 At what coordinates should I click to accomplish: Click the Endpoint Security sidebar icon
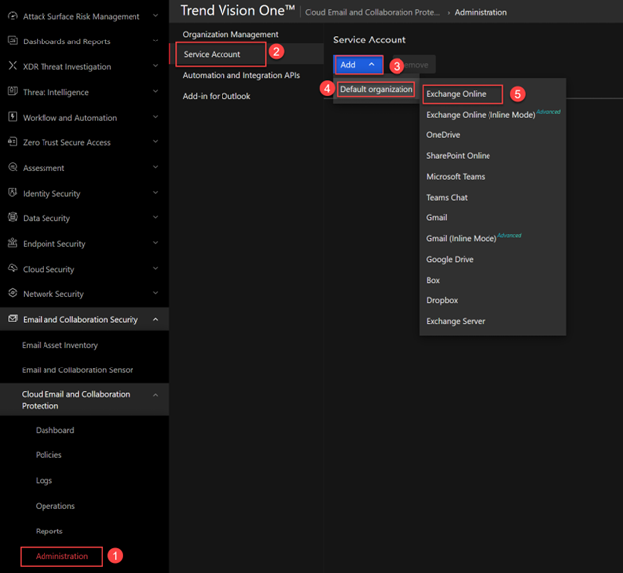click(x=13, y=243)
